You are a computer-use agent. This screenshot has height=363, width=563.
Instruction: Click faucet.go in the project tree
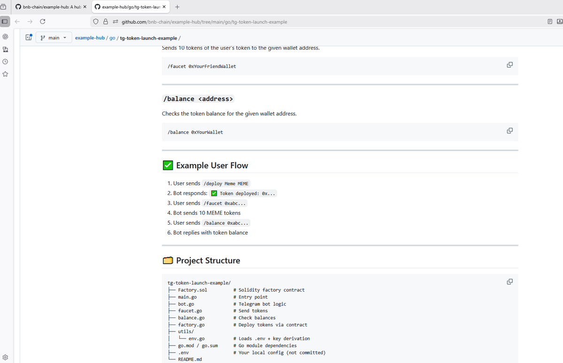click(x=190, y=310)
